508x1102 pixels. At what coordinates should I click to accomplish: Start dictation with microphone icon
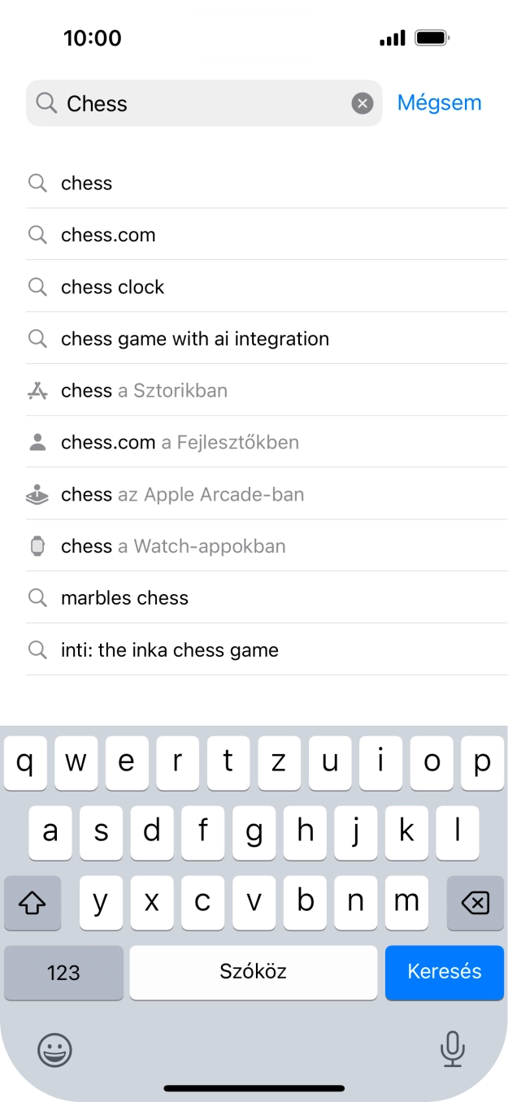point(452,1049)
